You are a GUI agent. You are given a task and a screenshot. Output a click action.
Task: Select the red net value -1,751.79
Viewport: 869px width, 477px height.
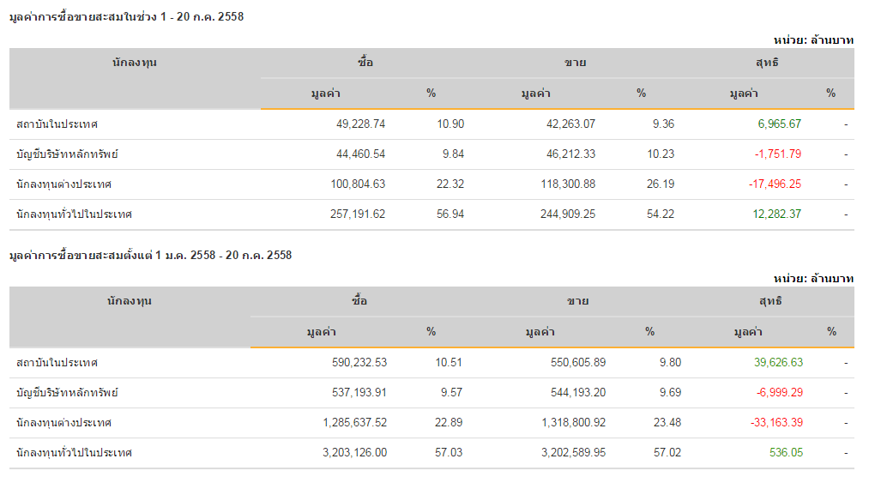coord(778,154)
